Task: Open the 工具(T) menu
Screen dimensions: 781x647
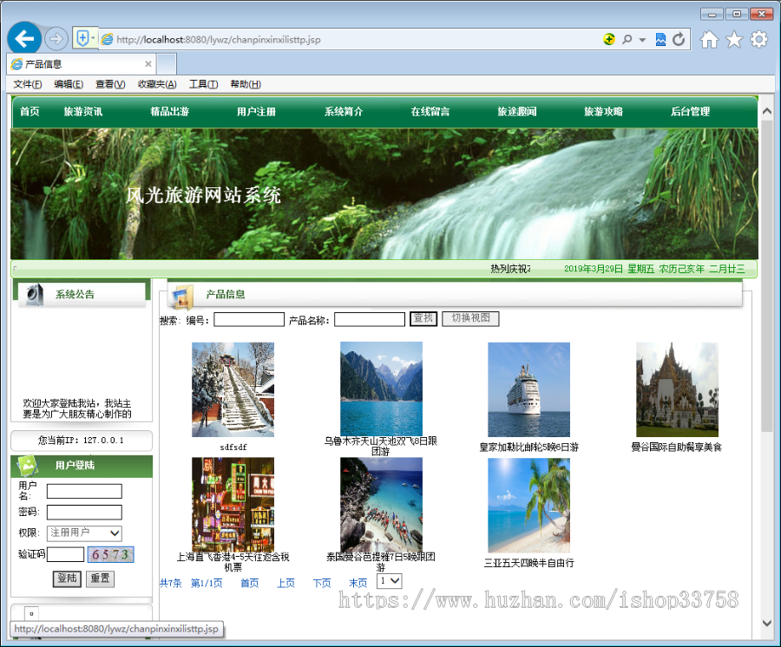Action: point(200,83)
